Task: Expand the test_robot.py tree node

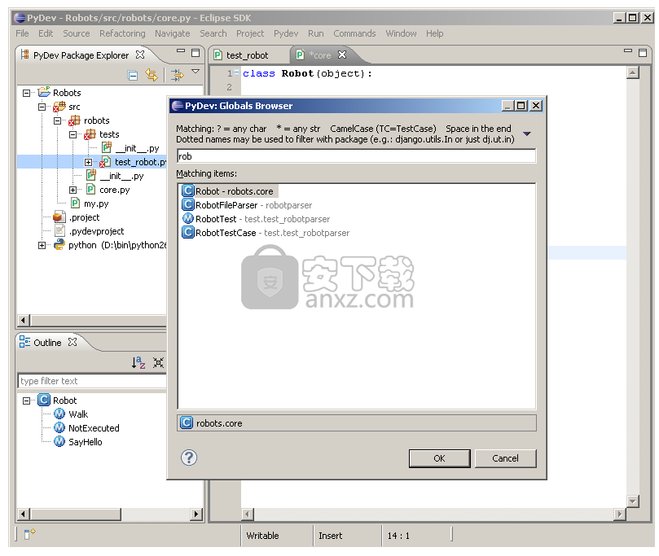Action: click(88, 162)
